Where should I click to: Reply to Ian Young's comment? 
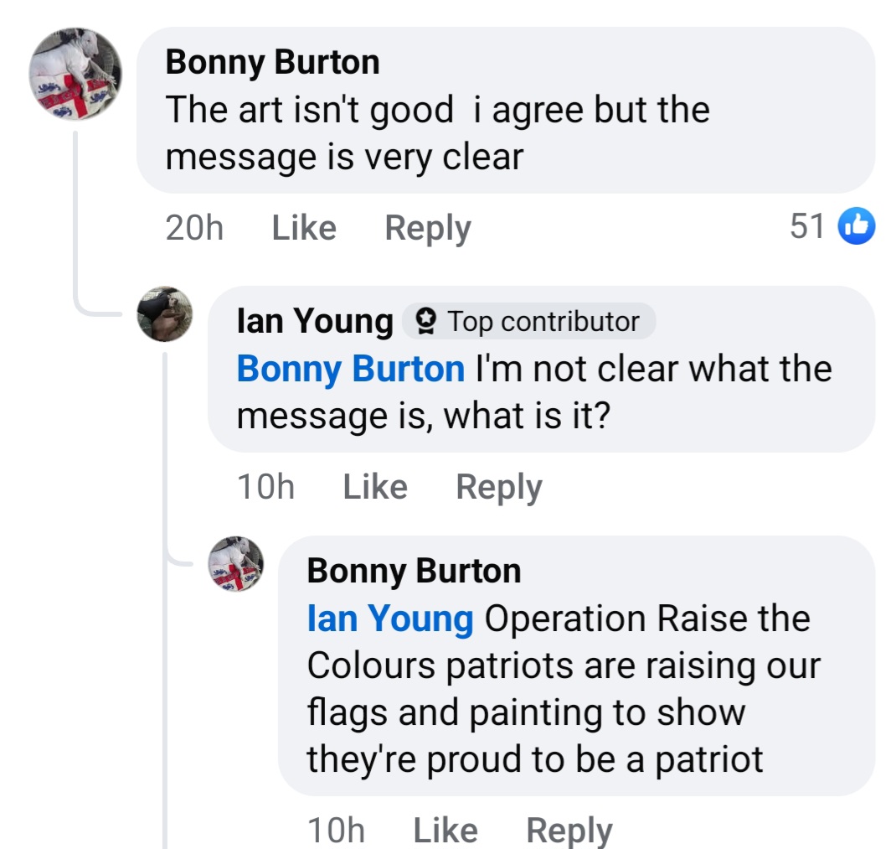click(498, 486)
